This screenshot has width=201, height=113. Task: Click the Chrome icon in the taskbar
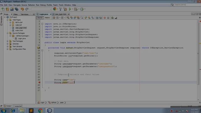(x=41, y=110)
